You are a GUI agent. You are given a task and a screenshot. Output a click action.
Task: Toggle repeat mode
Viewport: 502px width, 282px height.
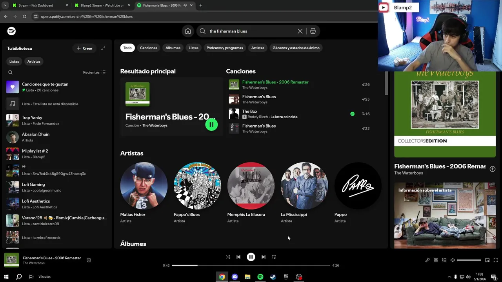coord(274,257)
